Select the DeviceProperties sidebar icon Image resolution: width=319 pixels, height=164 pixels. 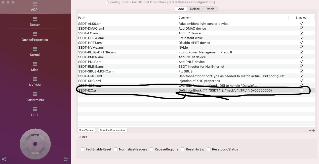pos(35,34)
